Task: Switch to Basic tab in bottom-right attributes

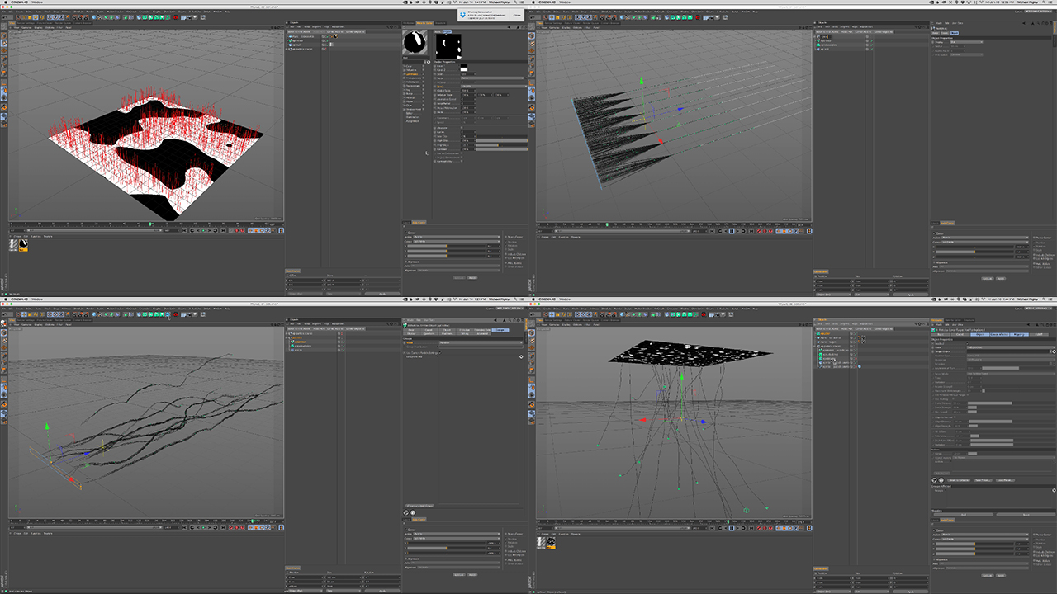Action: point(939,334)
